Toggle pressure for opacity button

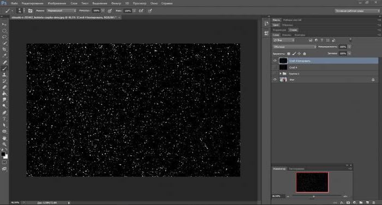click(110, 11)
